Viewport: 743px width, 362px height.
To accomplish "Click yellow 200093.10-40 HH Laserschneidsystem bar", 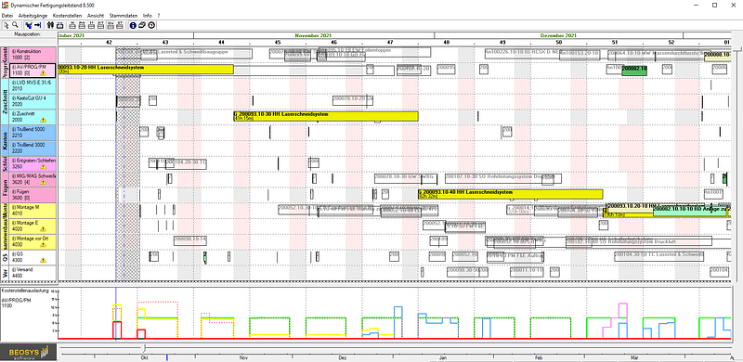I will tap(510, 194).
